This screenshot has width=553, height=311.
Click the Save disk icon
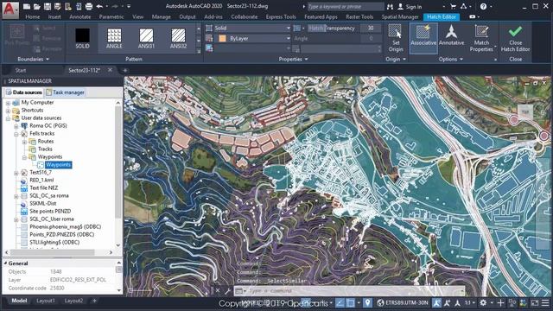click(x=48, y=6)
